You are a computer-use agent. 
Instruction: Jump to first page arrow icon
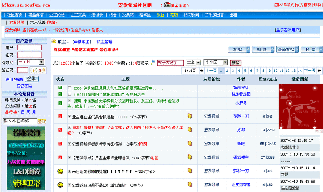[x=201, y=71]
